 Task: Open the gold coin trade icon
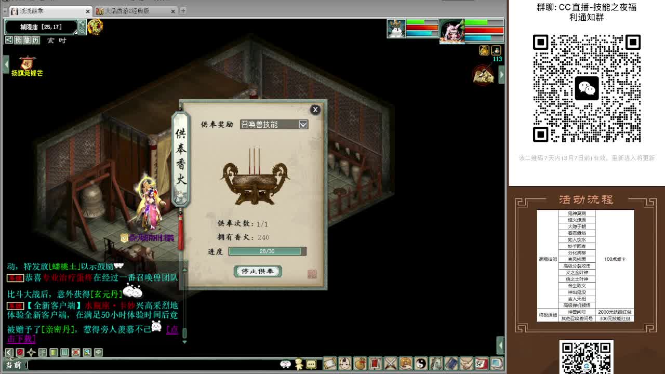(x=405, y=364)
